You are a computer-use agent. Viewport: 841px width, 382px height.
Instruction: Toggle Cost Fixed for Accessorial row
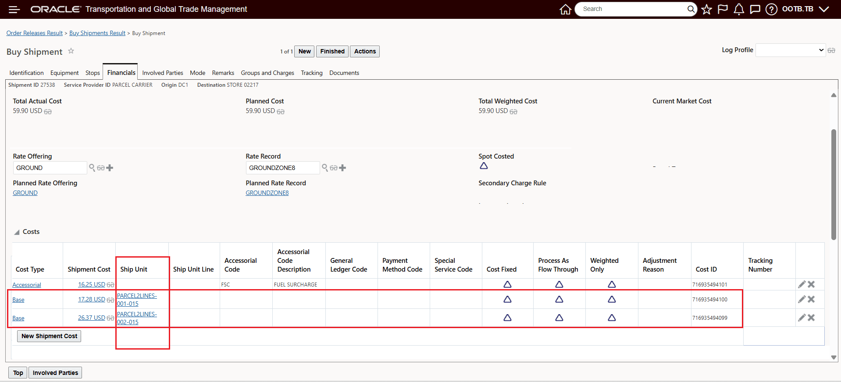click(507, 284)
